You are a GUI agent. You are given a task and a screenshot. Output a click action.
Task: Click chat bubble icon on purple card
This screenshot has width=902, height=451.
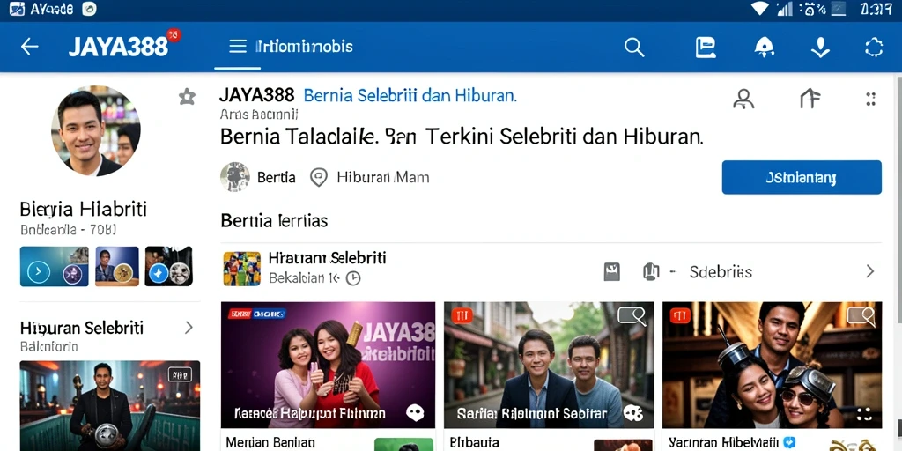pos(415,412)
